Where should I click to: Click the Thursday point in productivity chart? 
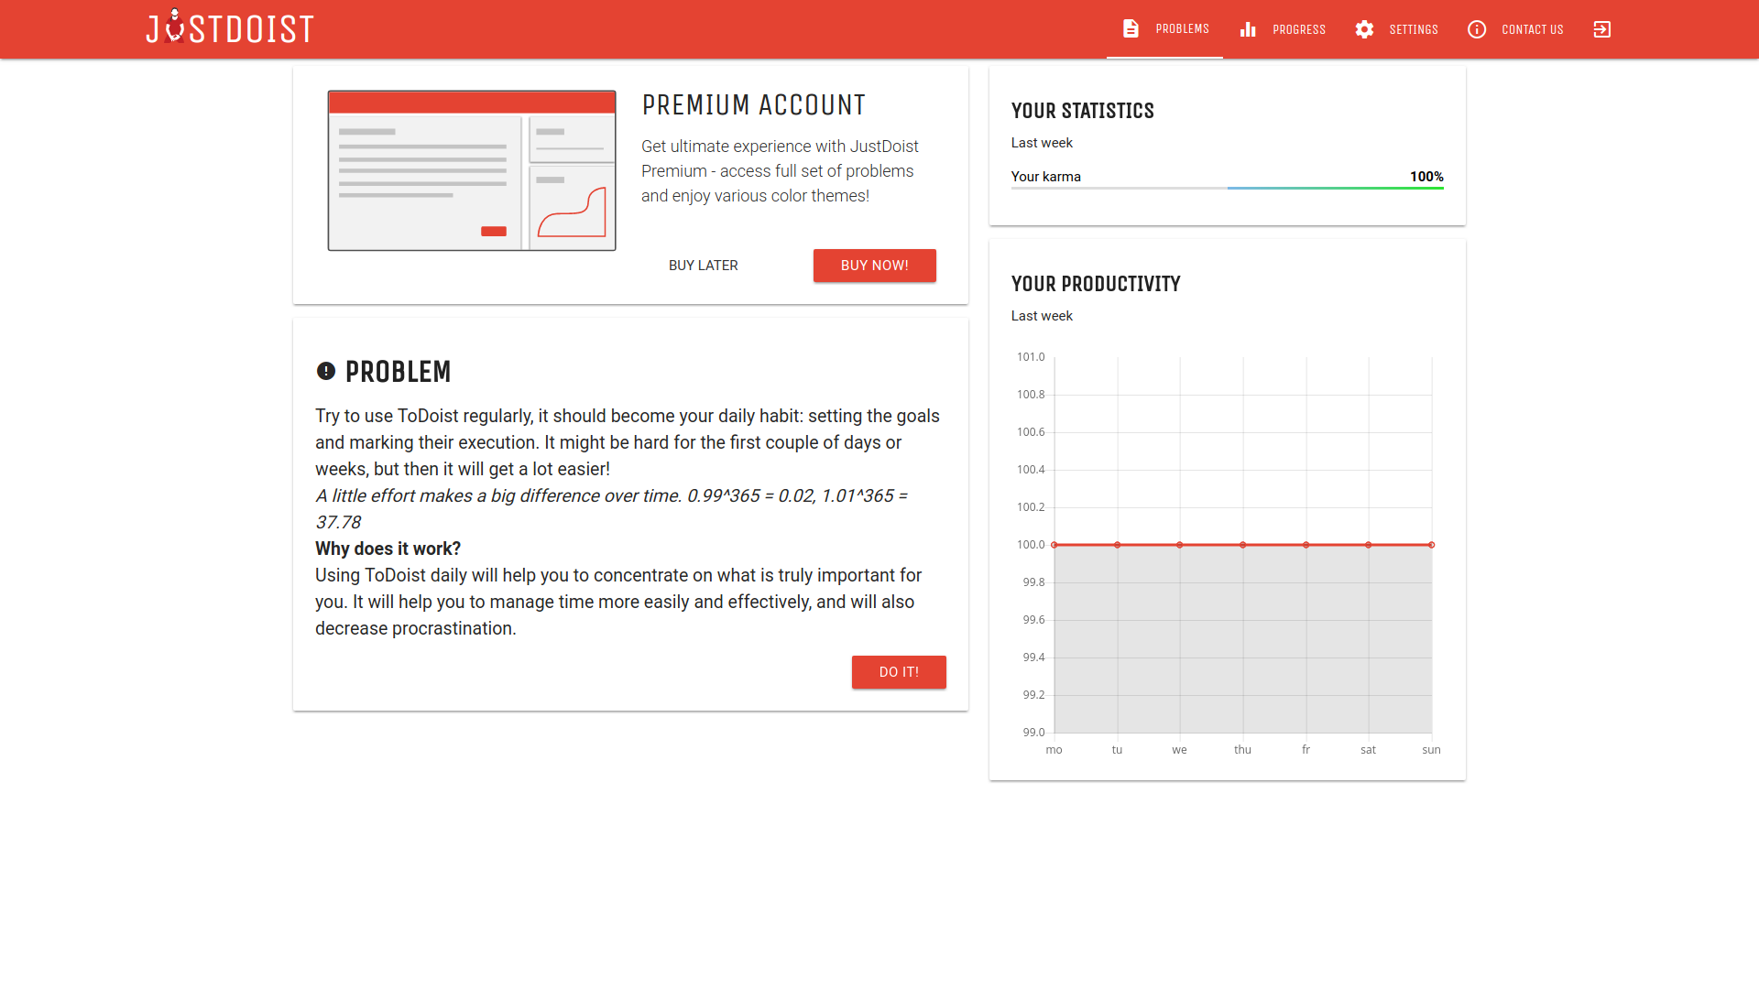tap(1243, 545)
